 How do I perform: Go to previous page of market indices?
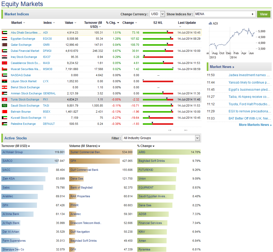170,130
